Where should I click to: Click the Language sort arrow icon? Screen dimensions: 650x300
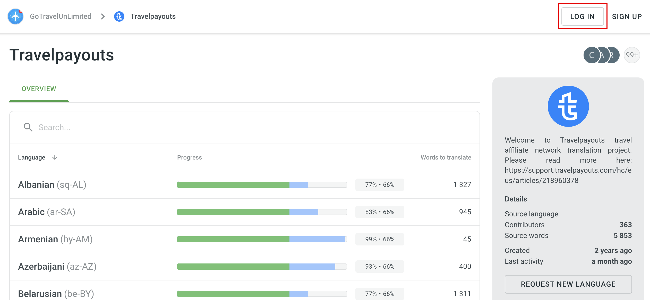(55, 157)
